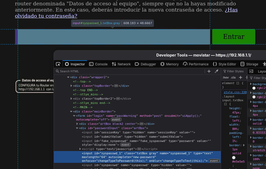Image resolution: width=266 pixels, height=169 pixels.
Task: Expand the script text/javascript node
Action: pyautogui.click(x=80, y=149)
